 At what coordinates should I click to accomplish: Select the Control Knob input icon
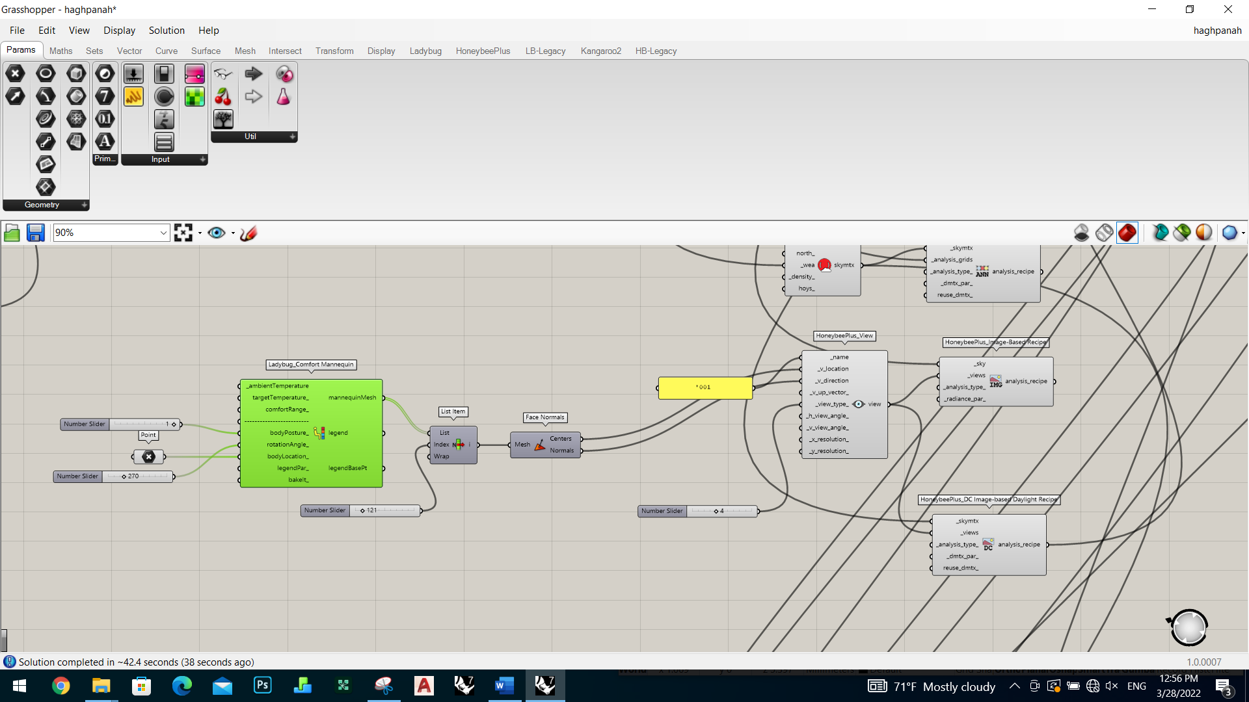click(x=164, y=97)
